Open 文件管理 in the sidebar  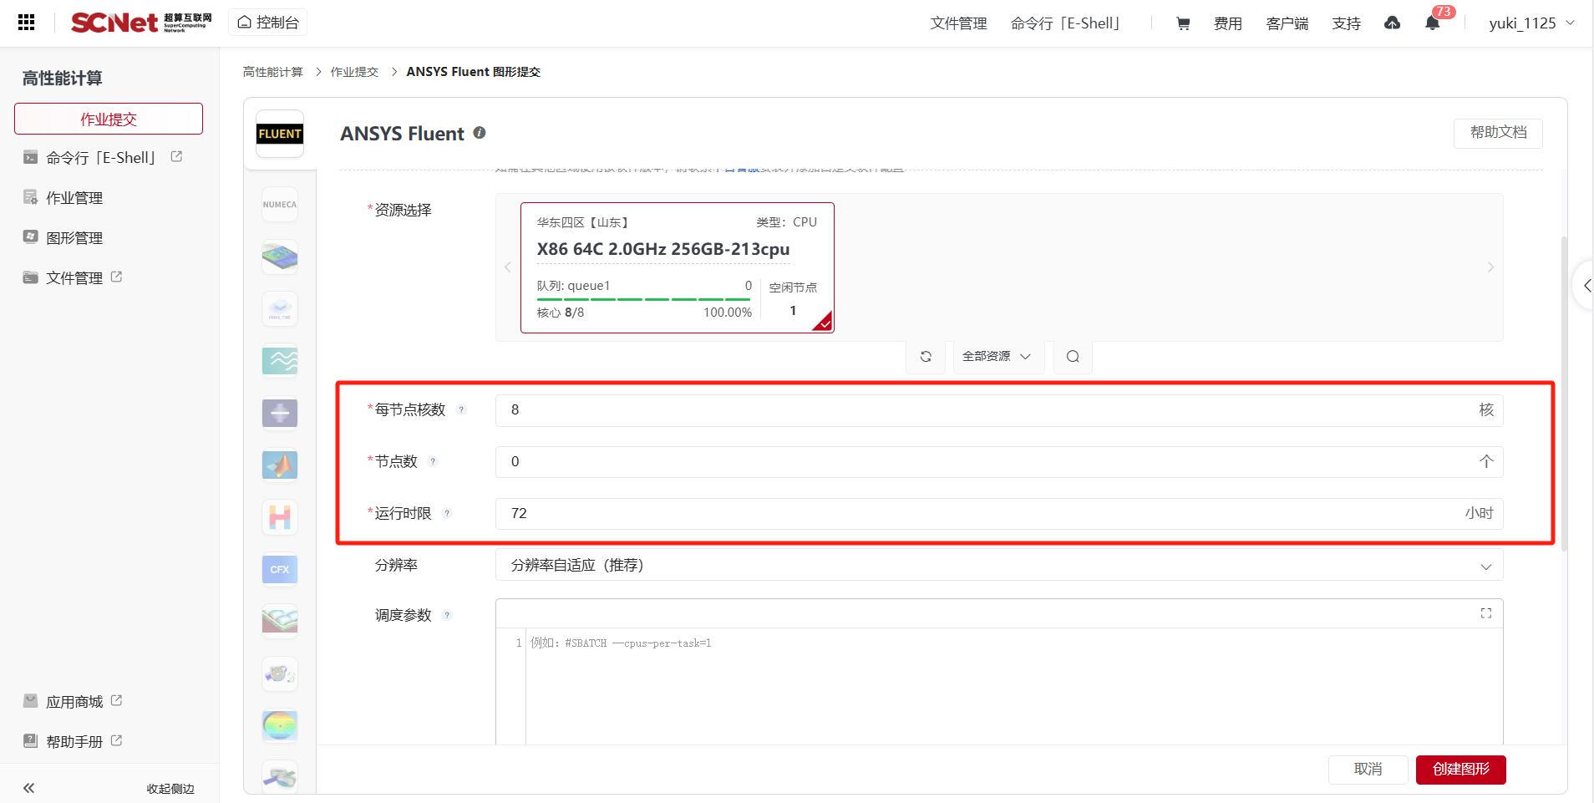(74, 278)
